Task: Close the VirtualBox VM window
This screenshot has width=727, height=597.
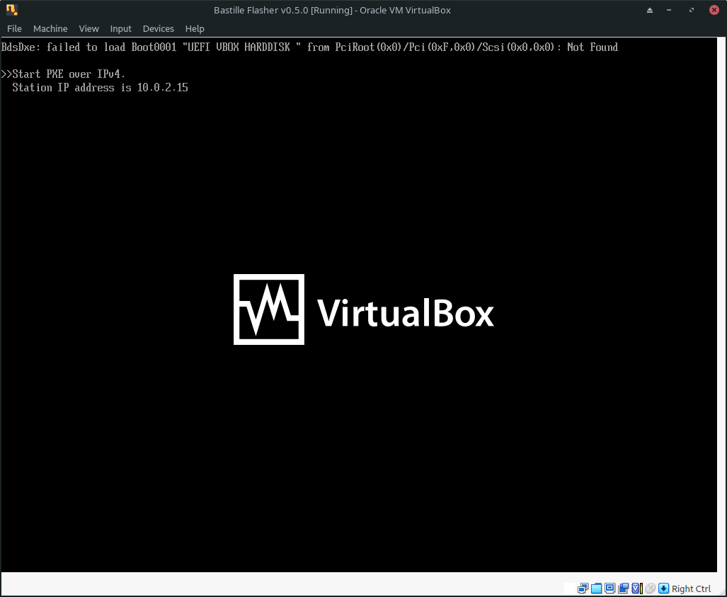Action: pos(714,10)
